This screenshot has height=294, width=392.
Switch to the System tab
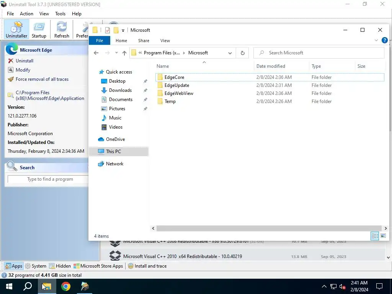coord(36,266)
